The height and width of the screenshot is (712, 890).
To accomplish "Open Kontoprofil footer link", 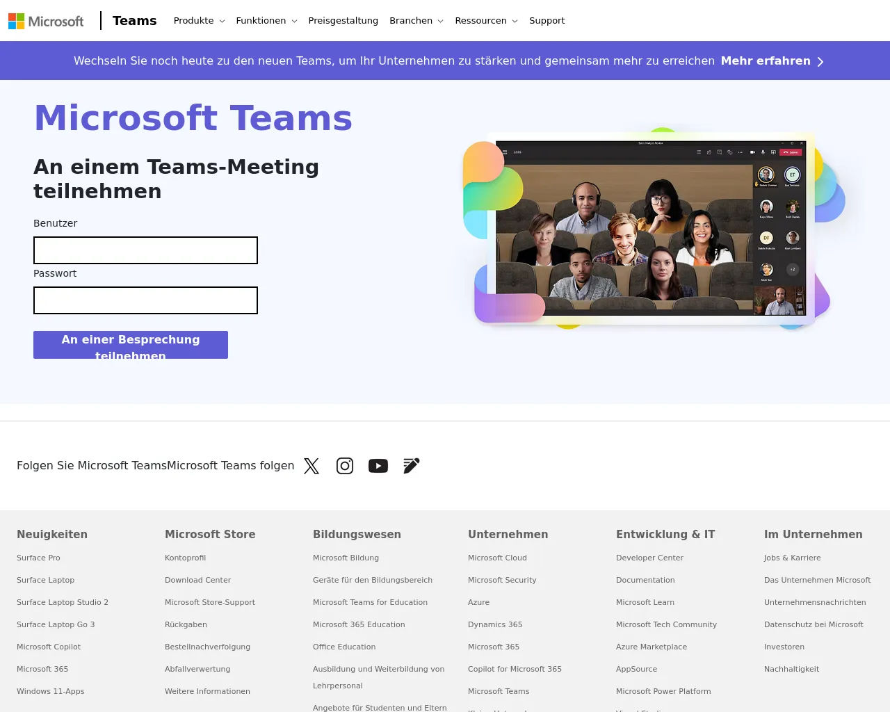I will point(186,558).
